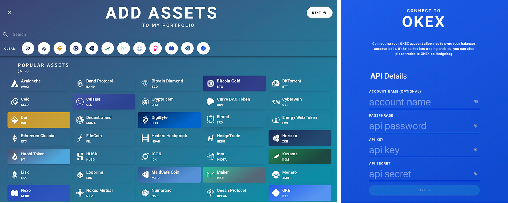Select the Celo asset card
Image resolution: width=508 pixels, height=203 pixels.
point(39,102)
